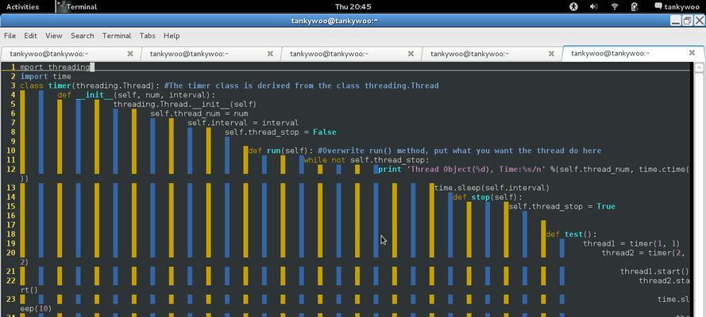Click line number 10 in the gutter

click(11, 151)
